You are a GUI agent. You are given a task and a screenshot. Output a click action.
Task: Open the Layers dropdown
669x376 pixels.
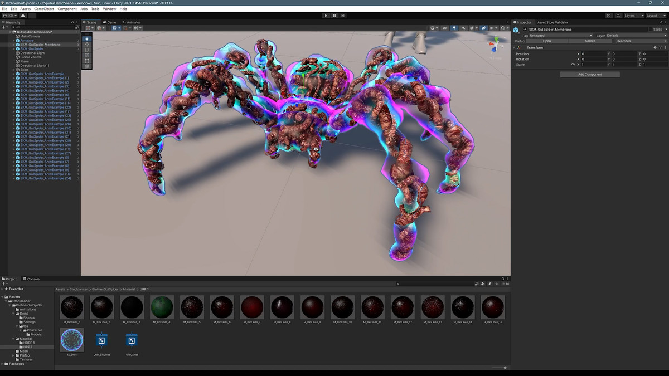[x=634, y=16]
